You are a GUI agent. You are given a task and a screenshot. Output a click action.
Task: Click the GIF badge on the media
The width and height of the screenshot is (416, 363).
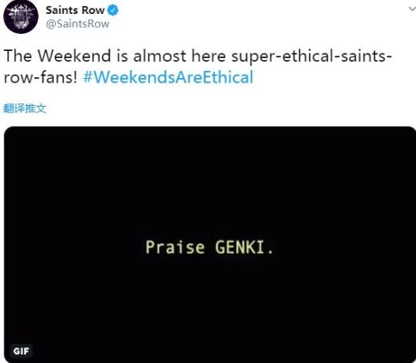click(21, 351)
